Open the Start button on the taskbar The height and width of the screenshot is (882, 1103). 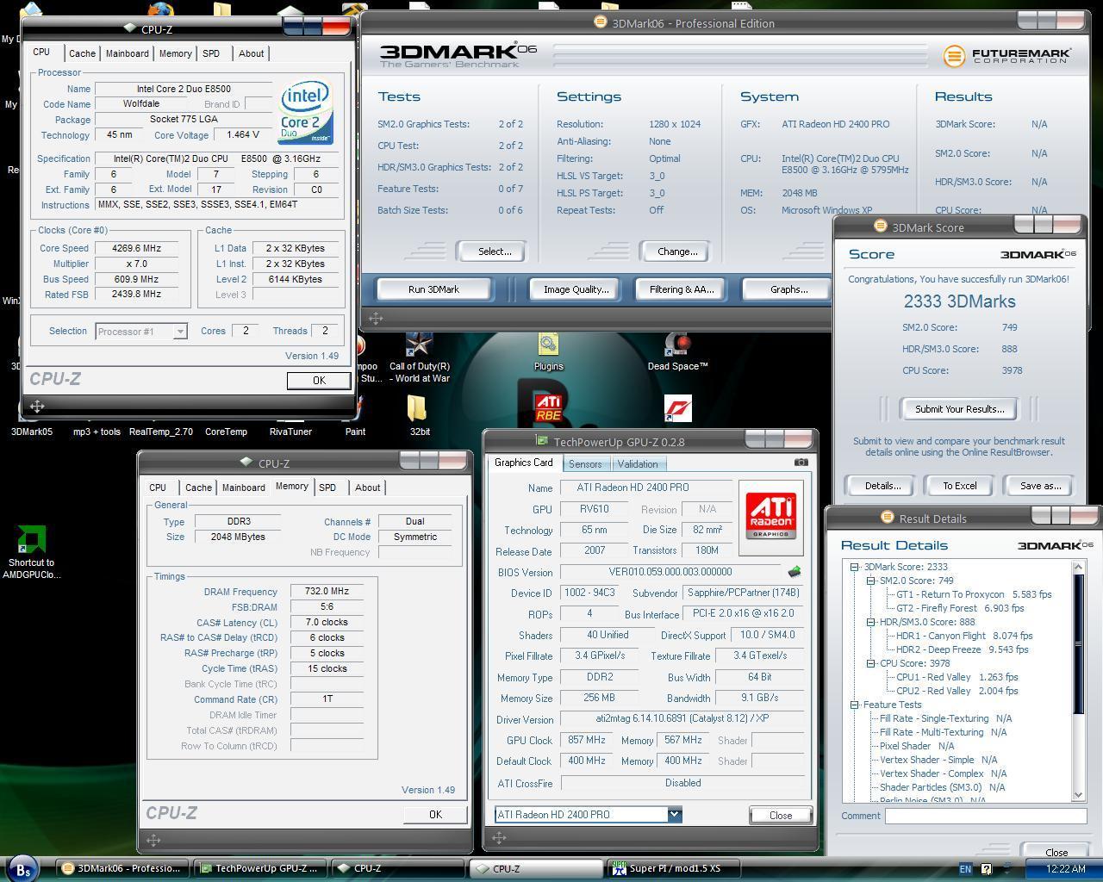(22, 869)
